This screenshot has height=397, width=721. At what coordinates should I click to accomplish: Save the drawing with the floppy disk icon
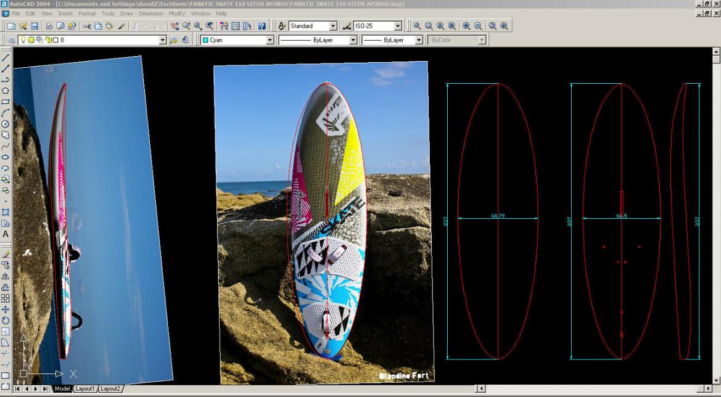pos(35,26)
